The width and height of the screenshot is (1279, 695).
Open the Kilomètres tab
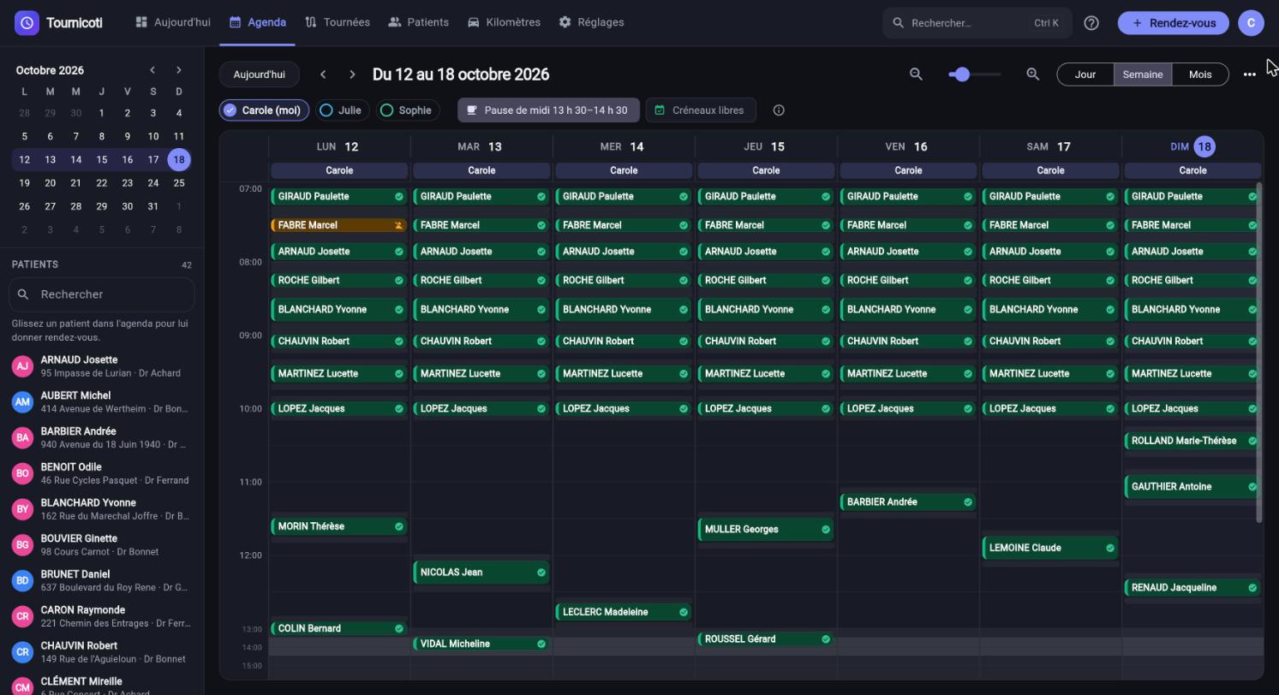pyautogui.click(x=504, y=22)
